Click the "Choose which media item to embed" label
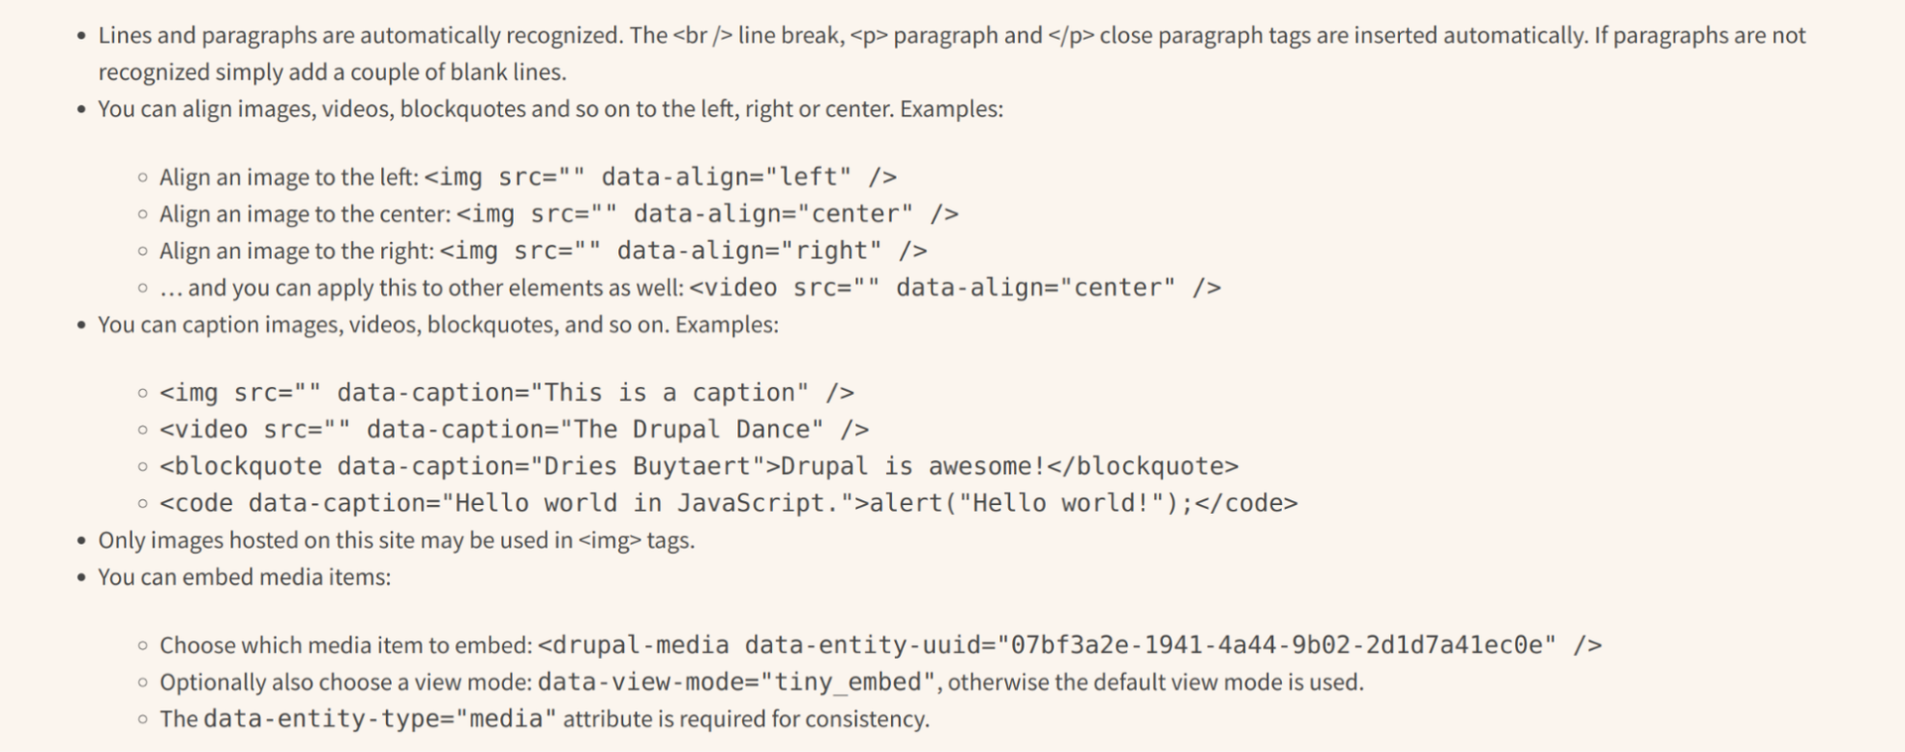The image size is (1905, 752). [346, 646]
